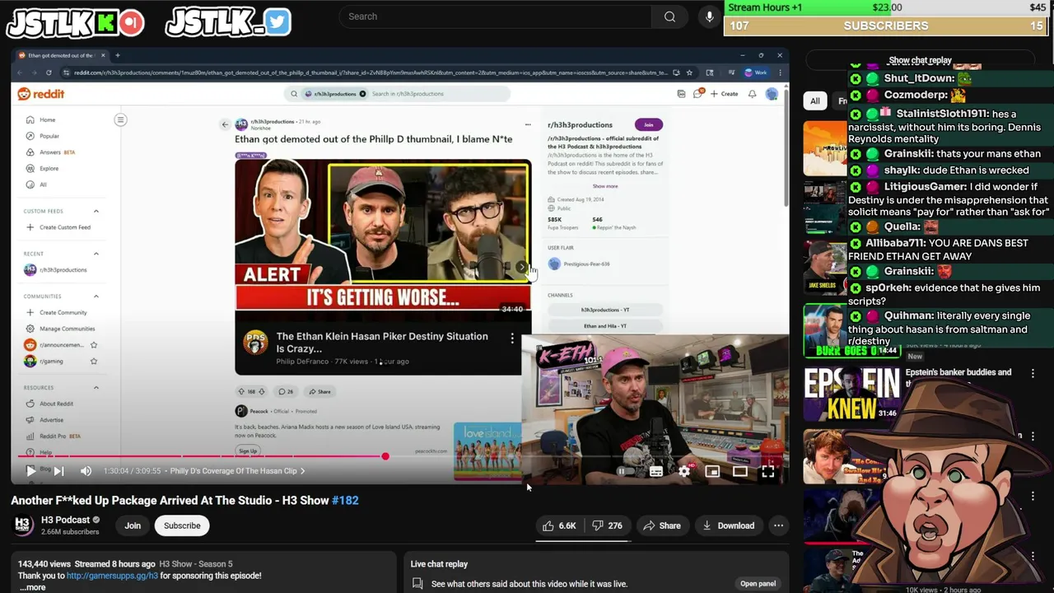
Task: Create Custom Feed in Reddit sidebar
Action: pyautogui.click(x=58, y=227)
